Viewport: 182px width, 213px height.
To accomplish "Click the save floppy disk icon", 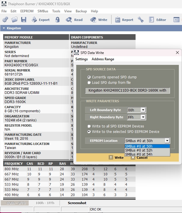I will pyautogui.click(x=24, y=20).
